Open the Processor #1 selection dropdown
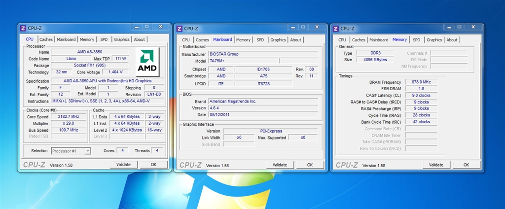This screenshot has width=505, height=209. point(71,151)
